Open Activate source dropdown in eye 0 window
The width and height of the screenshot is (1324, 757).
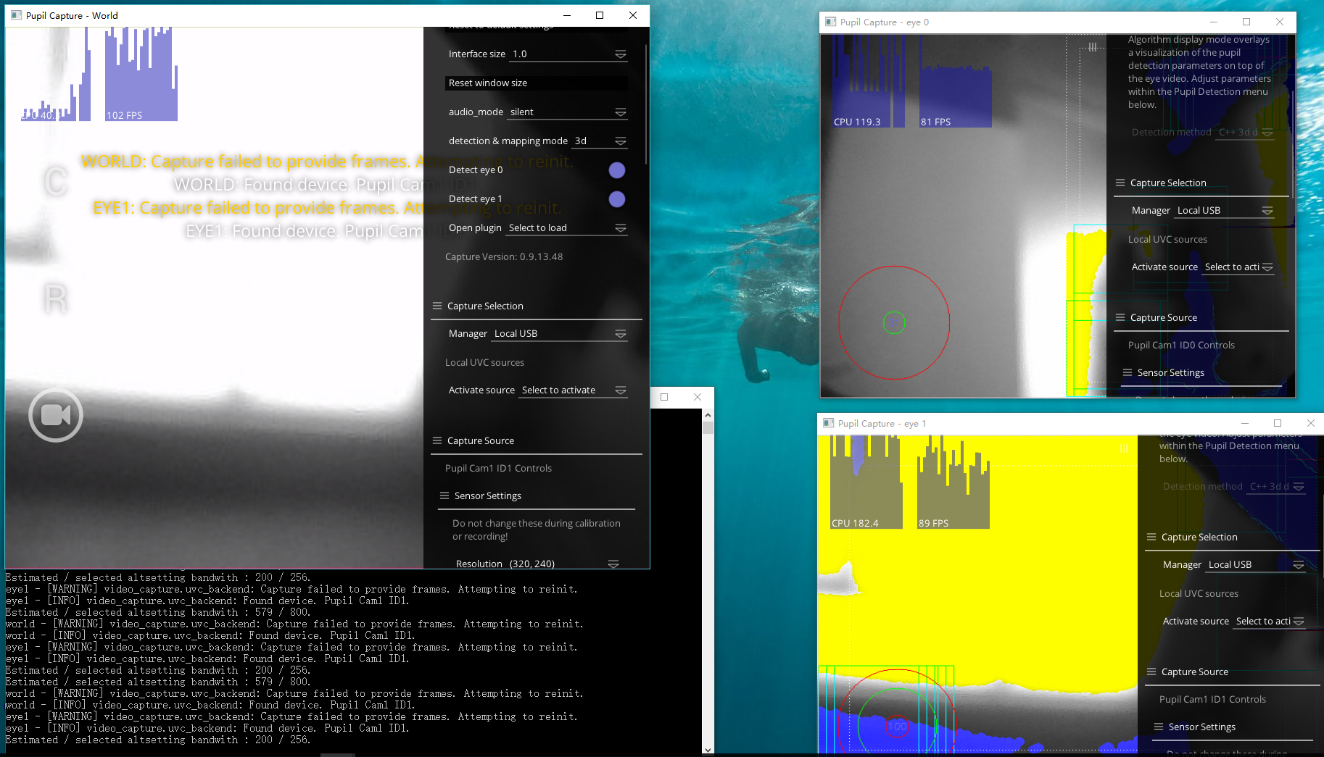click(x=1238, y=267)
